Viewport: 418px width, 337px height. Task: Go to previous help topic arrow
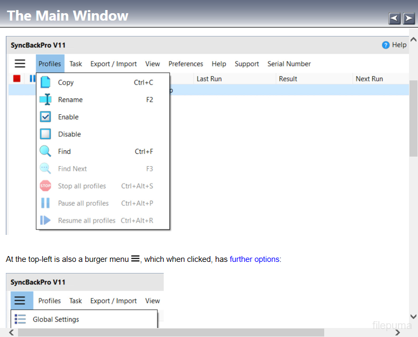pyautogui.click(x=394, y=19)
